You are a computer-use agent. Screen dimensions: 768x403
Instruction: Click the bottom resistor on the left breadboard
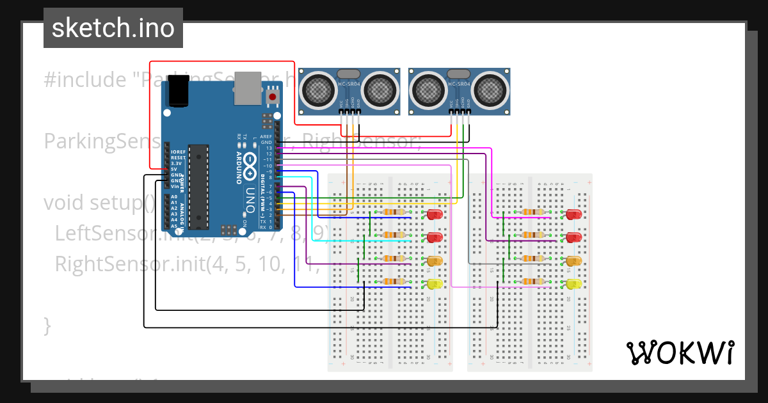tap(392, 281)
